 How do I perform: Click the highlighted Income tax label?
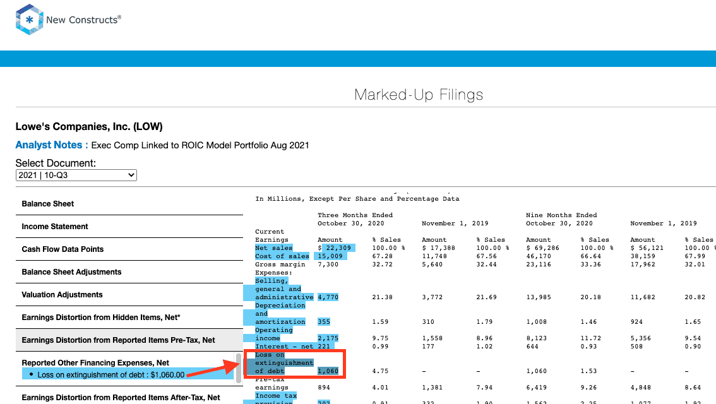pos(276,396)
